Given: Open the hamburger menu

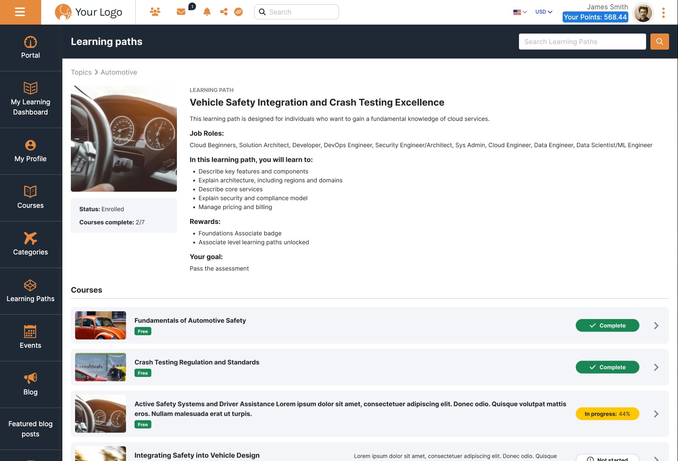Looking at the screenshot, I should [x=20, y=12].
